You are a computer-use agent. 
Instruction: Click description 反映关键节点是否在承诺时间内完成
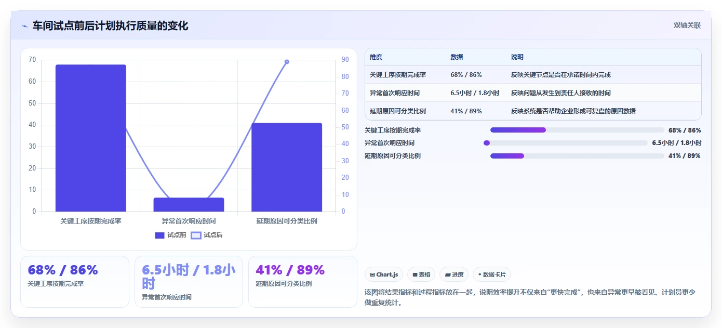pyautogui.click(x=561, y=75)
